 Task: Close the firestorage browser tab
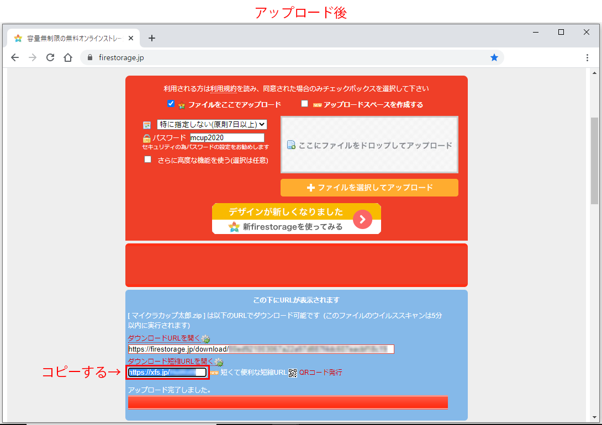[x=131, y=38]
